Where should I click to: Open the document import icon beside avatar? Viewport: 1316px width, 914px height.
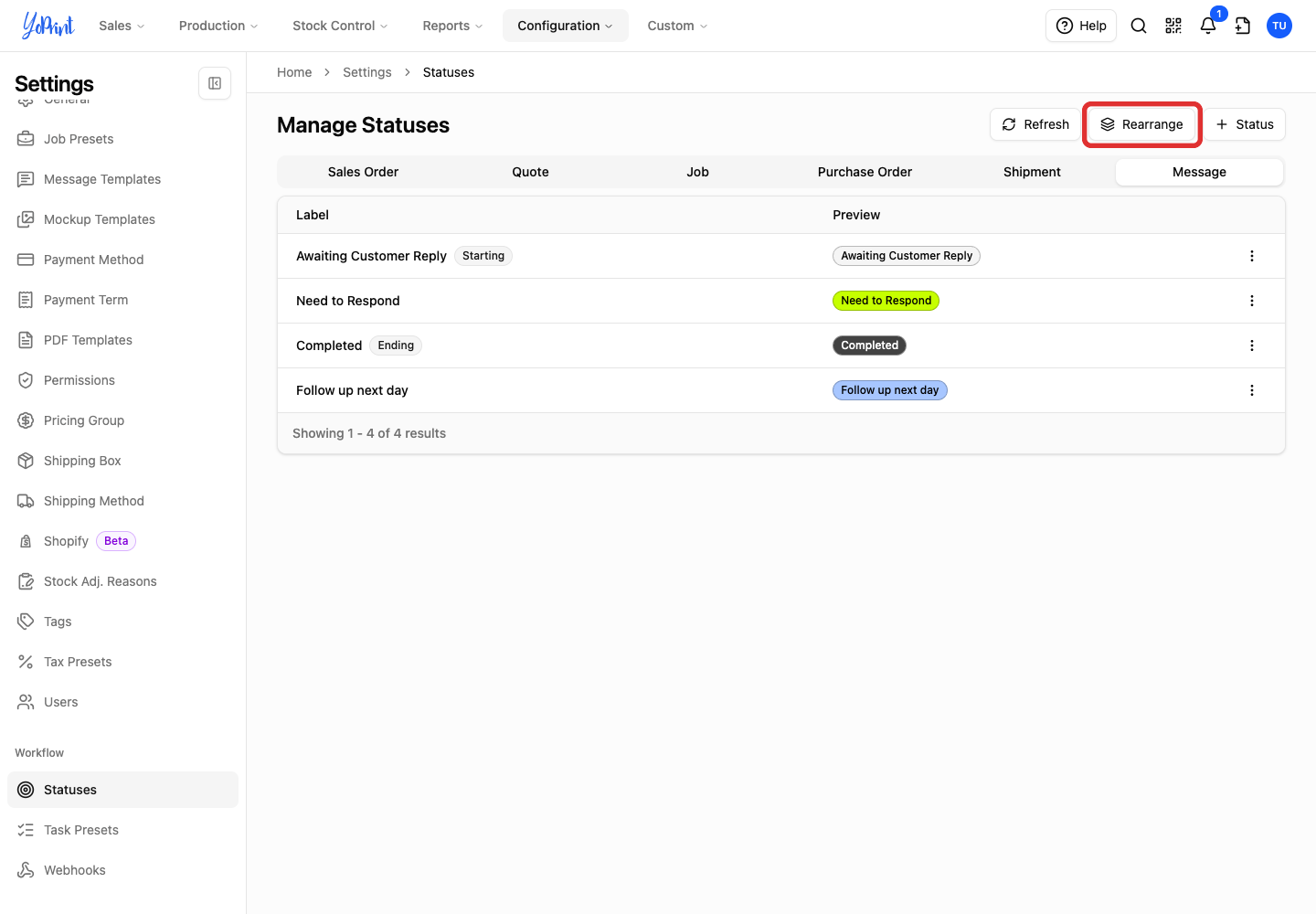(1243, 26)
